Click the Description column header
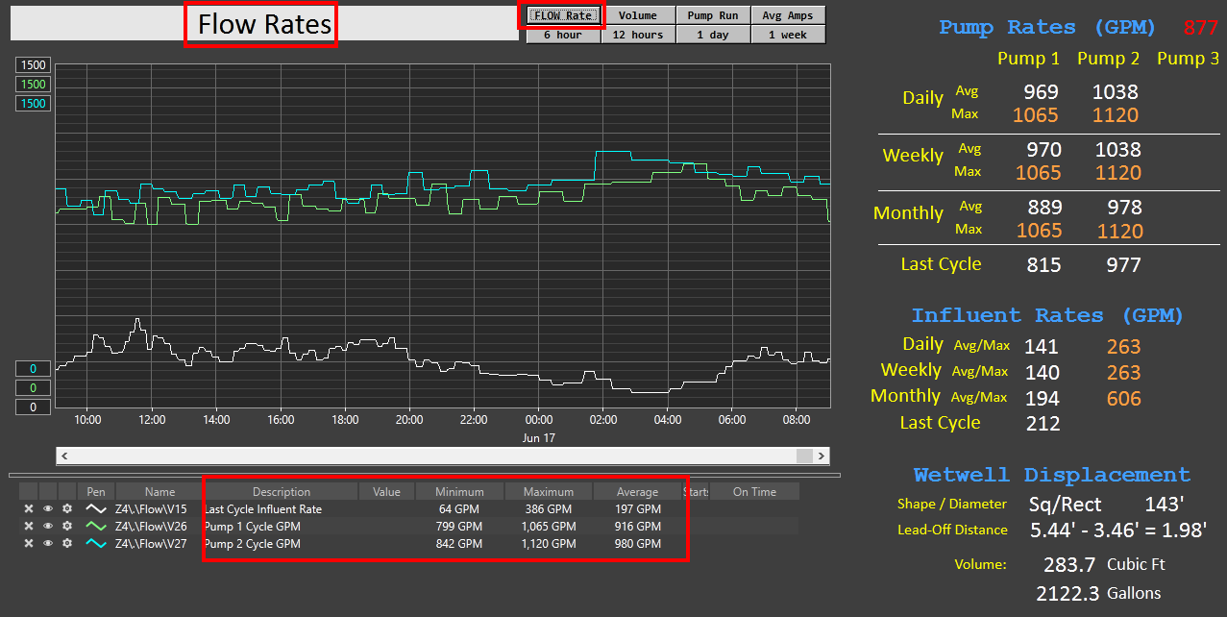The width and height of the screenshot is (1227, 617). [281, 492]
